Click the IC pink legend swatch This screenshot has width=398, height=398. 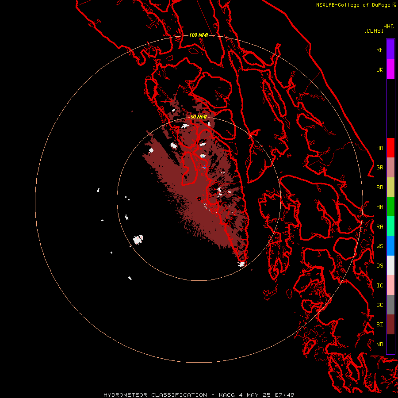click(x=390, y=285)
